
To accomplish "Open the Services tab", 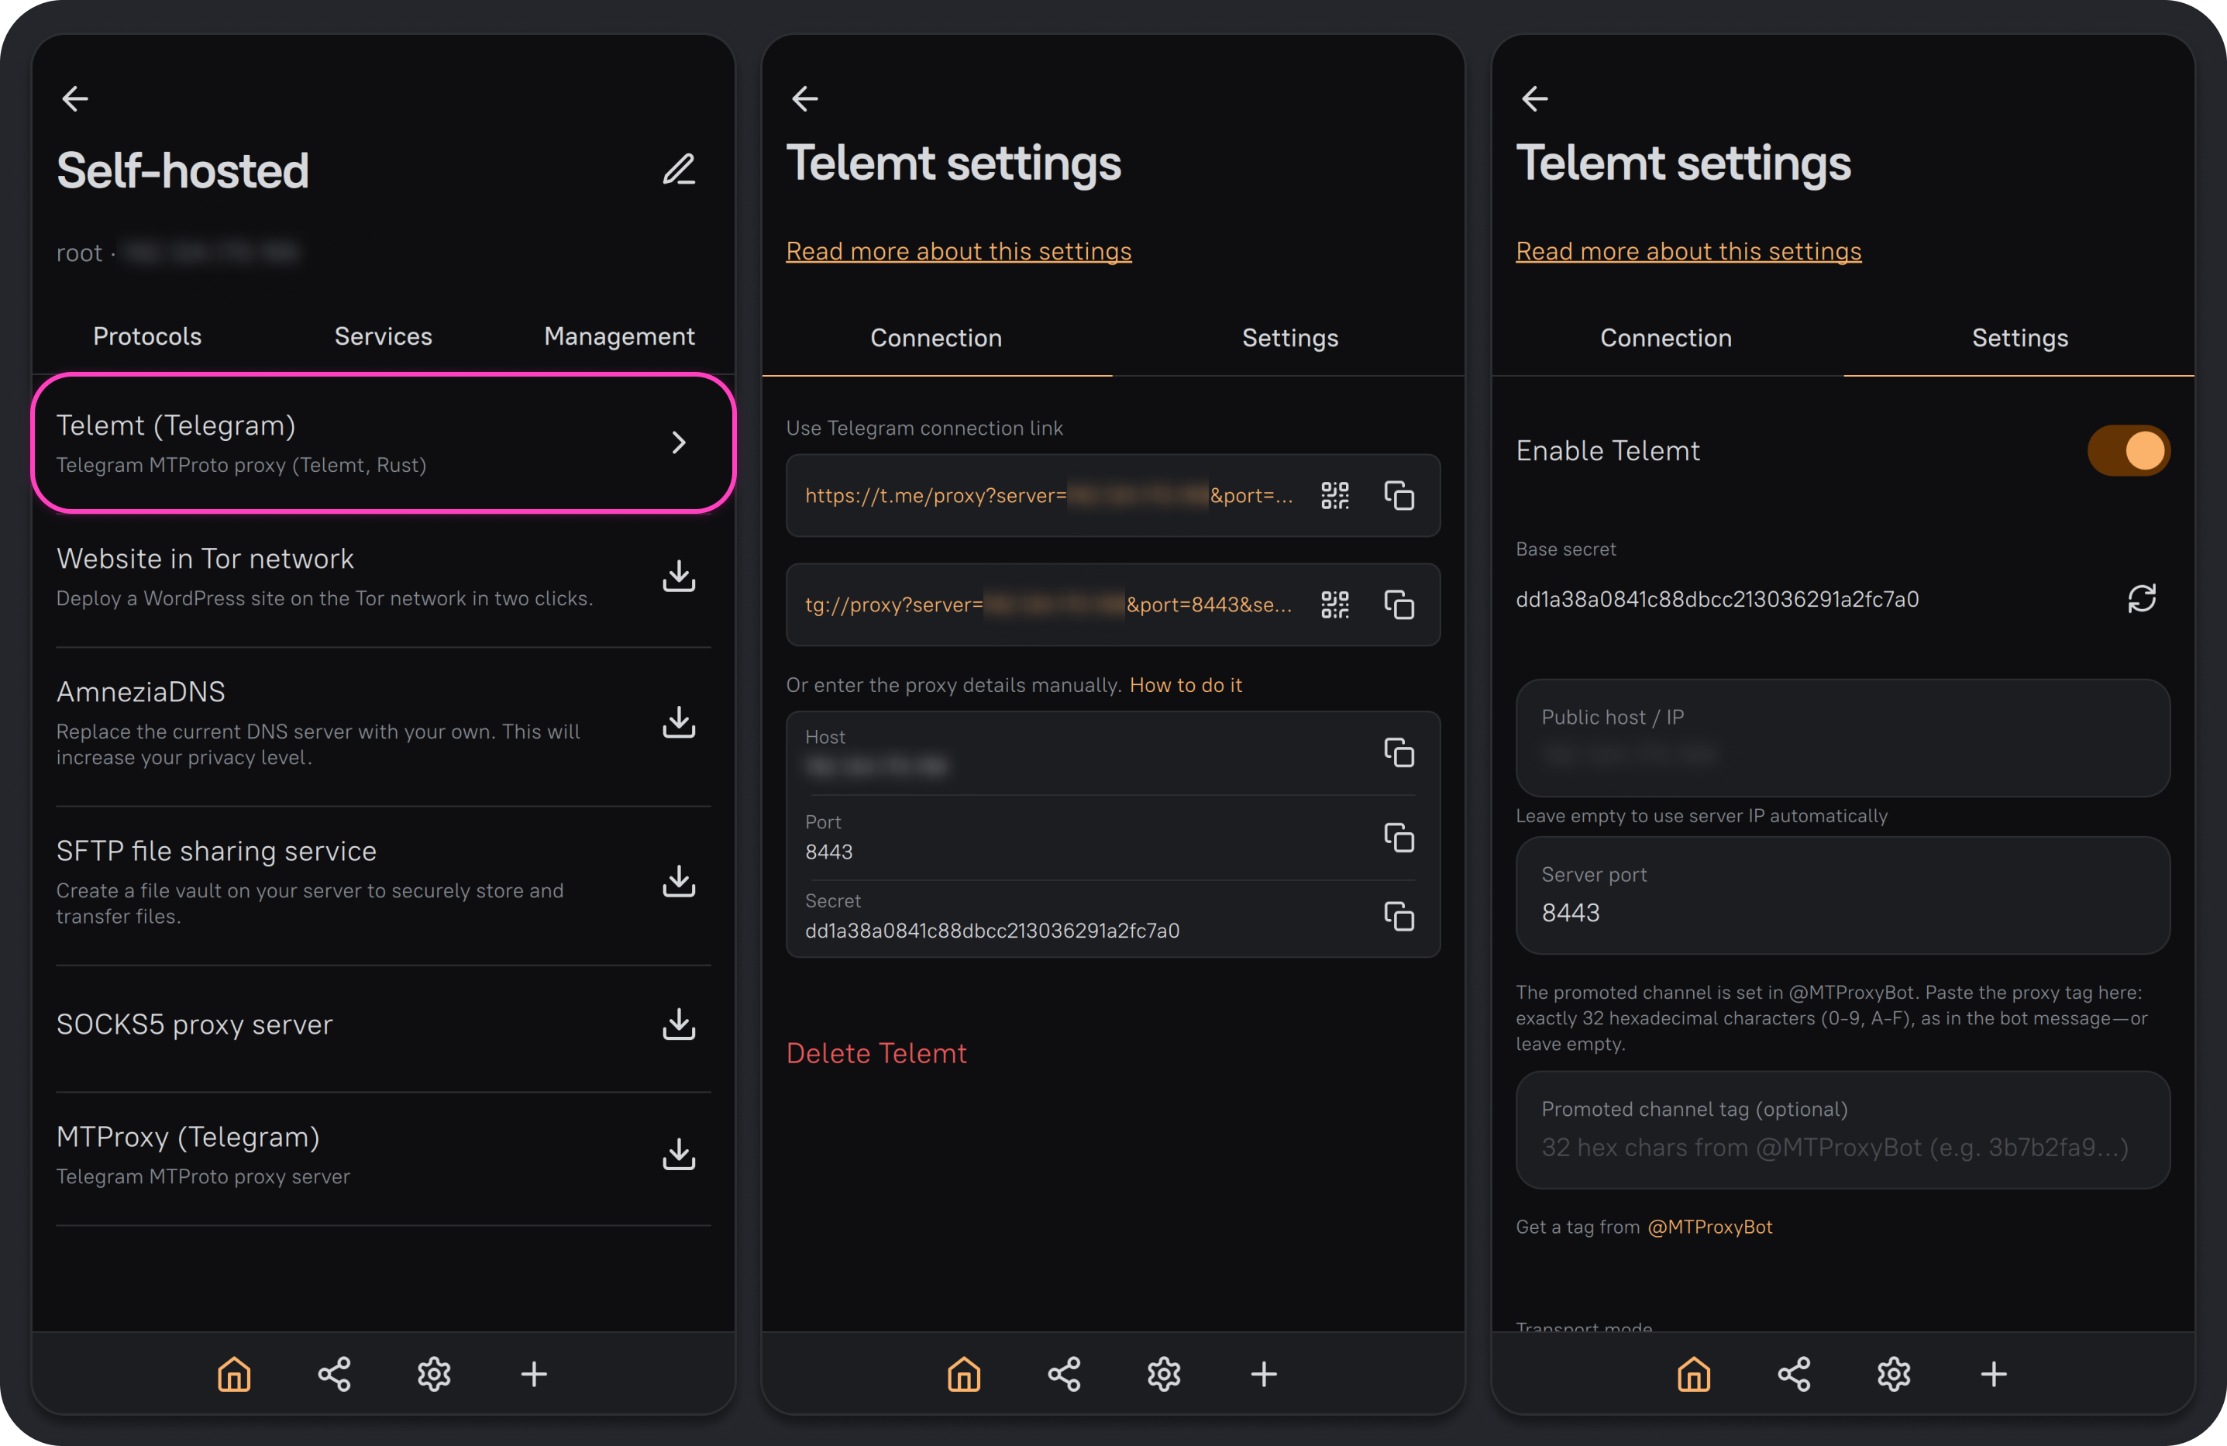I will click(x=383, y=336).
